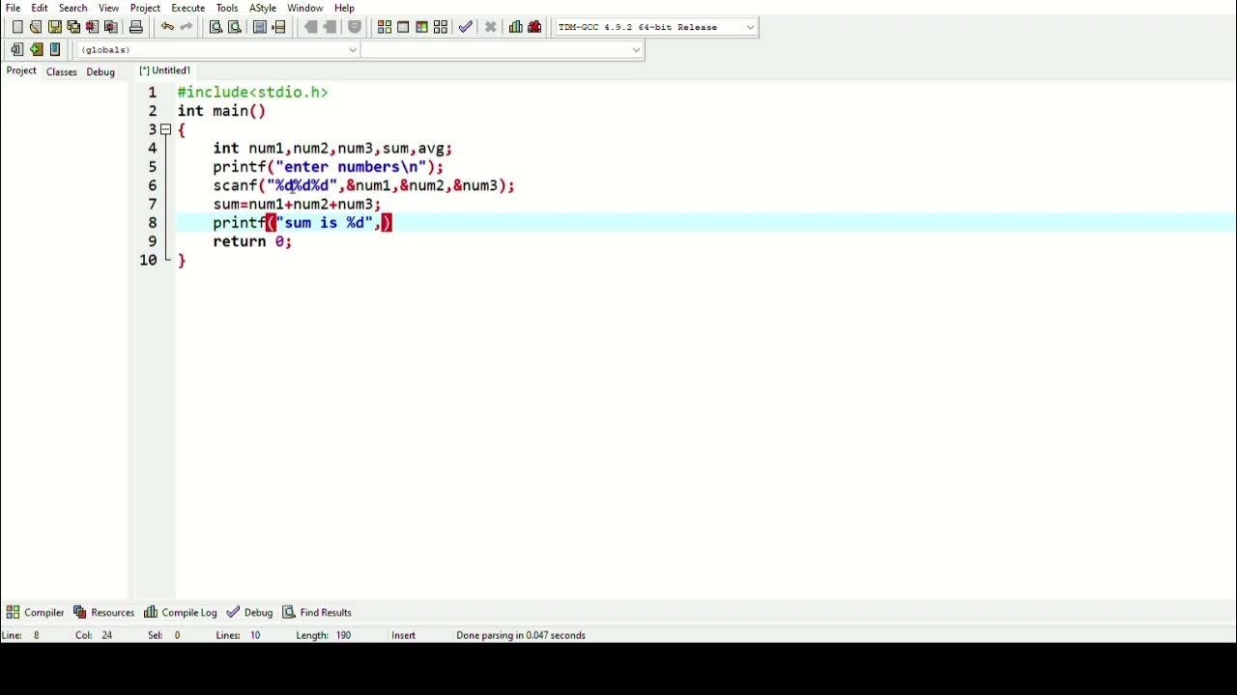Click the Rebuild All icon
The image size is (1237, 695).
pos(441,27)
